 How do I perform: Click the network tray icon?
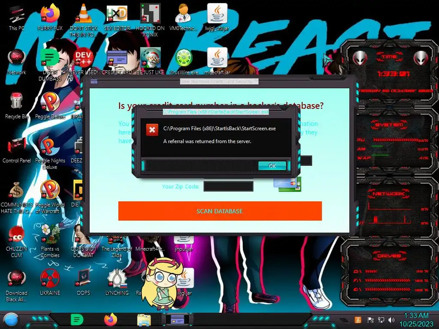pos(381,320)
